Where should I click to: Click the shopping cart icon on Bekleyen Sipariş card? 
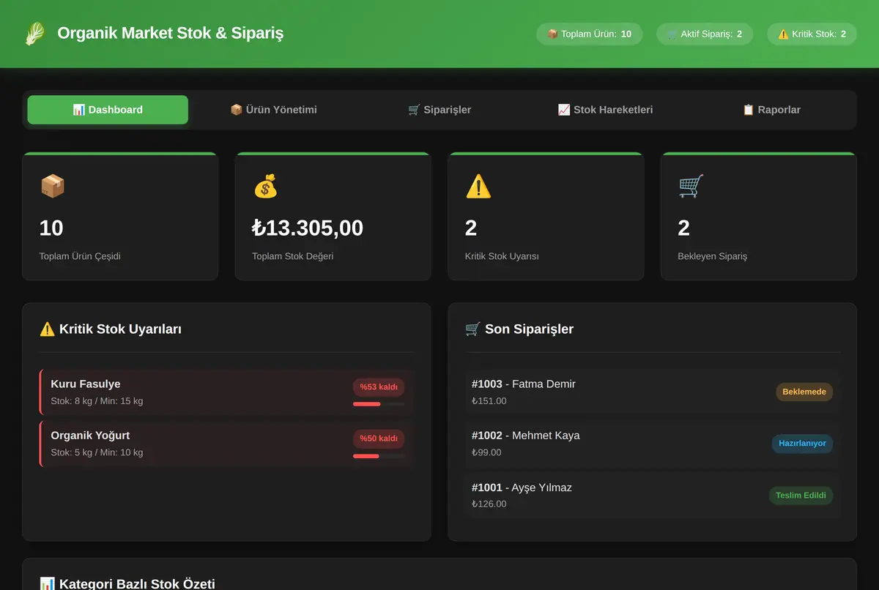691,186
